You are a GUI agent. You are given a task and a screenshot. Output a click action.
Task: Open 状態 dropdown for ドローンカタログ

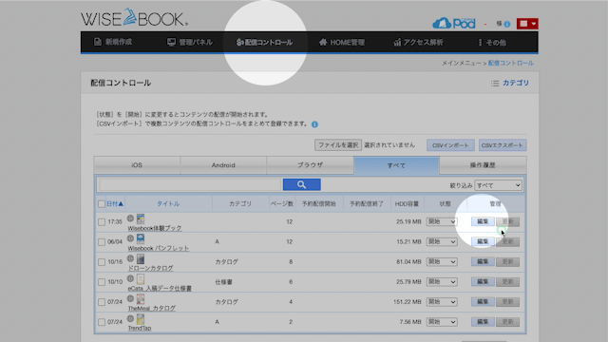click(442, 262)
